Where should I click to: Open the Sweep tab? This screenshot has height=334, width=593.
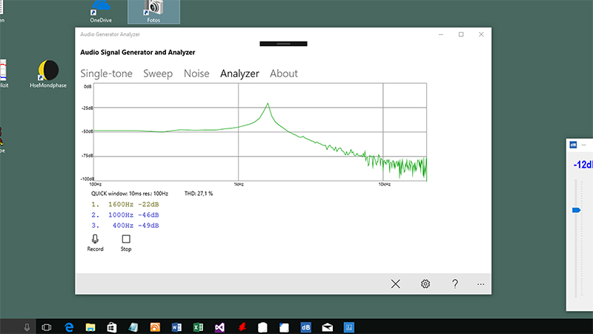point(158,73)
